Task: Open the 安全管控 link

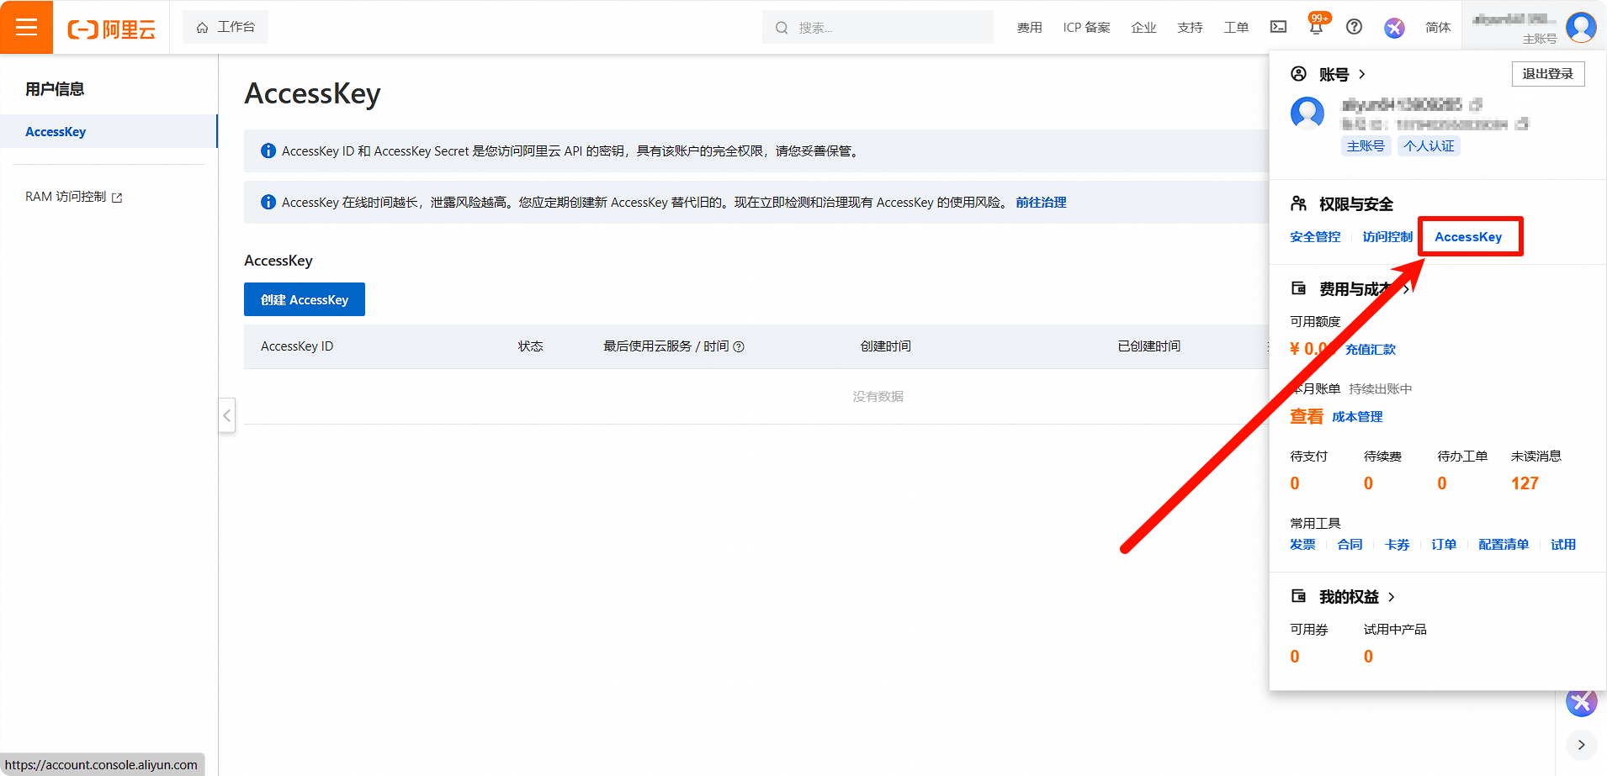Action: (1315, 237)
